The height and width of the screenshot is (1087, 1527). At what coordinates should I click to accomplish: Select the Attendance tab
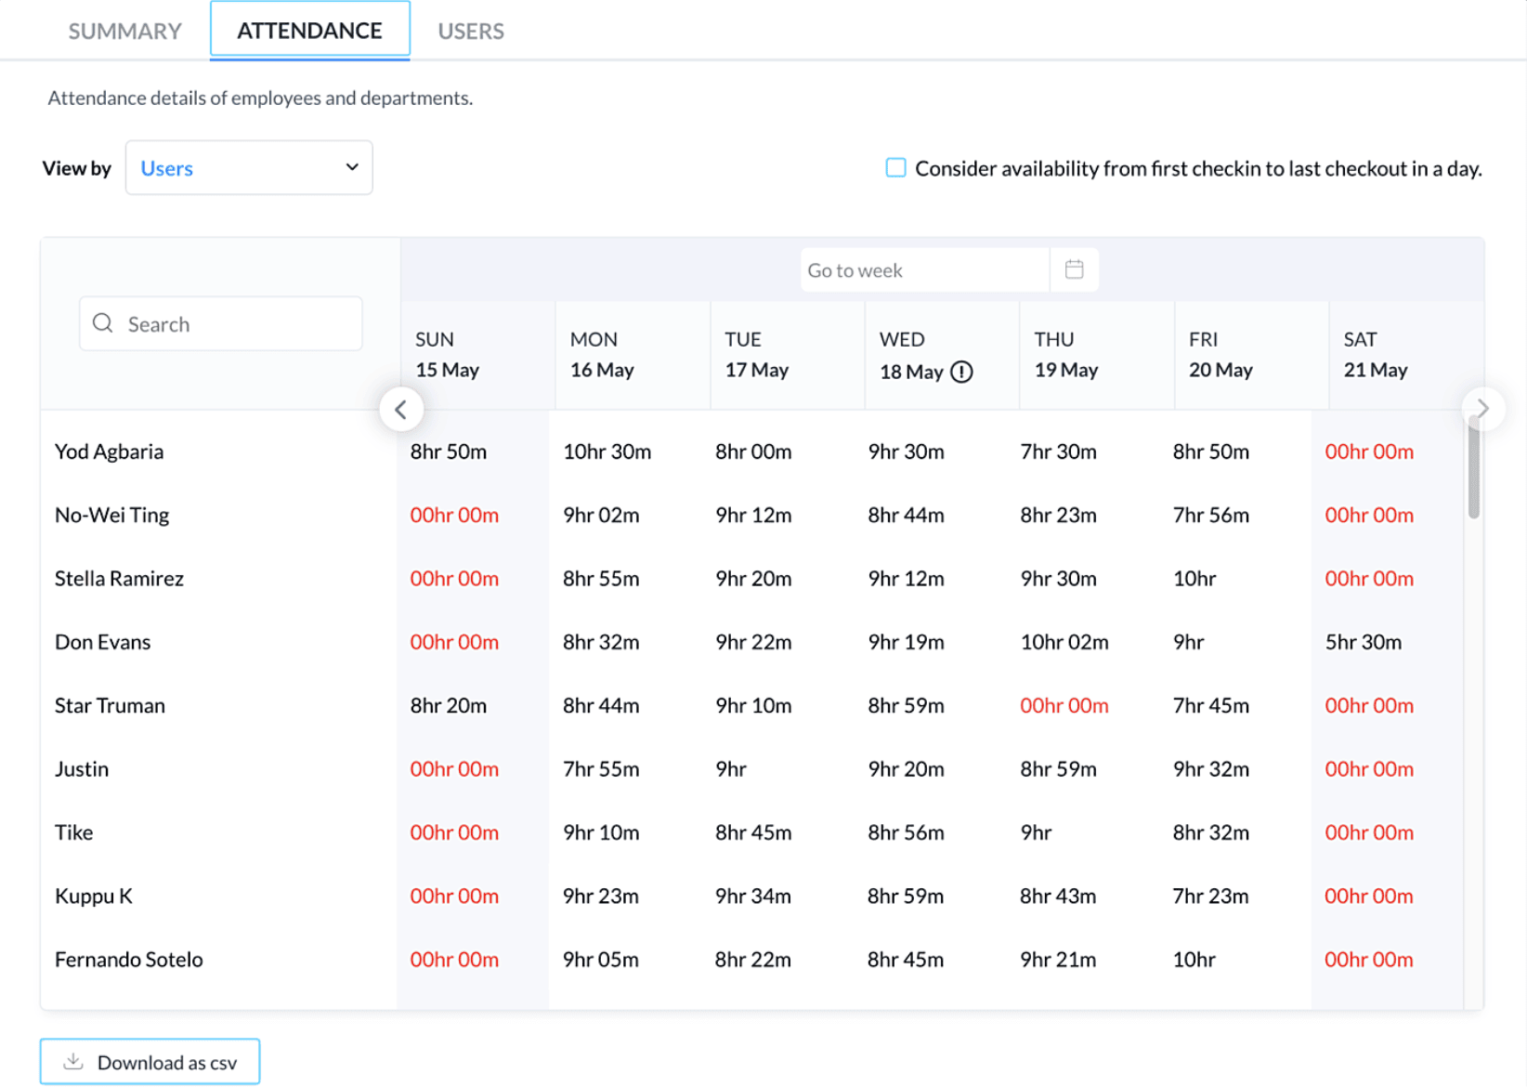[309, 31]
